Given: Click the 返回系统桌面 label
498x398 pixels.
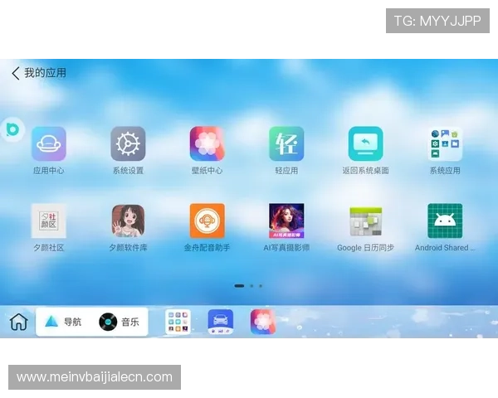Looking at the screenshot, I should click(x=365, y=171).
